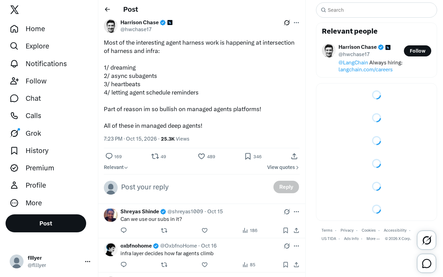The image size is (443, 277).
Task: Like Shreyas Shinde's reply
Action: [205, 230]
